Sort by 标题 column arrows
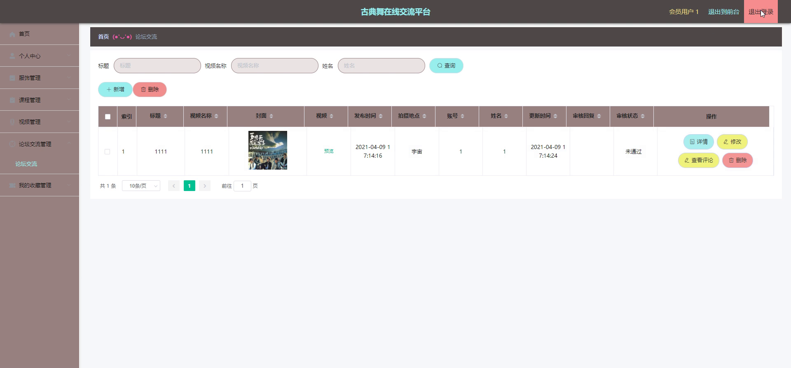The height and width of the screenshot is (368, 791). click(x=165, y=116)
